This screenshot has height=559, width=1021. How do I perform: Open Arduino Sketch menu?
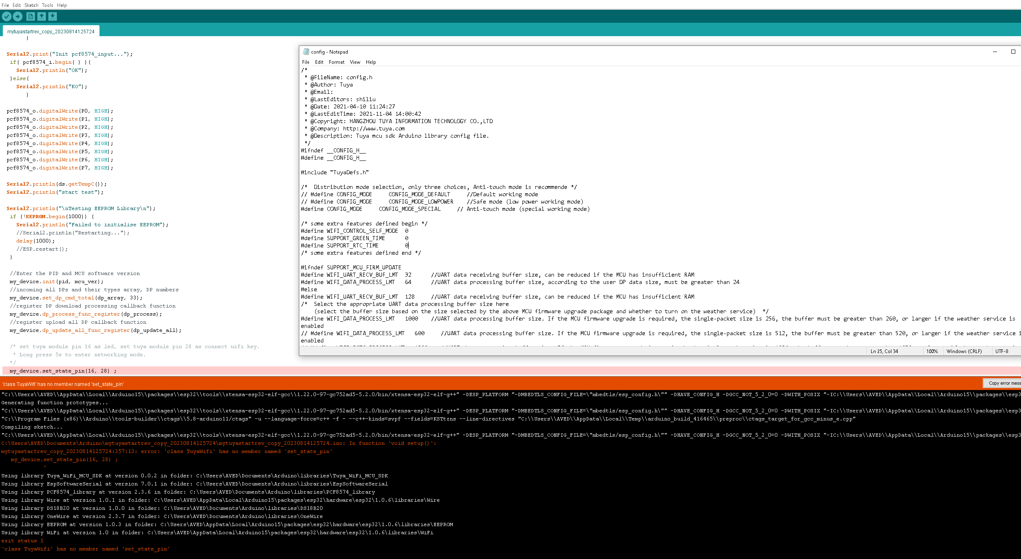coord(31,5)
